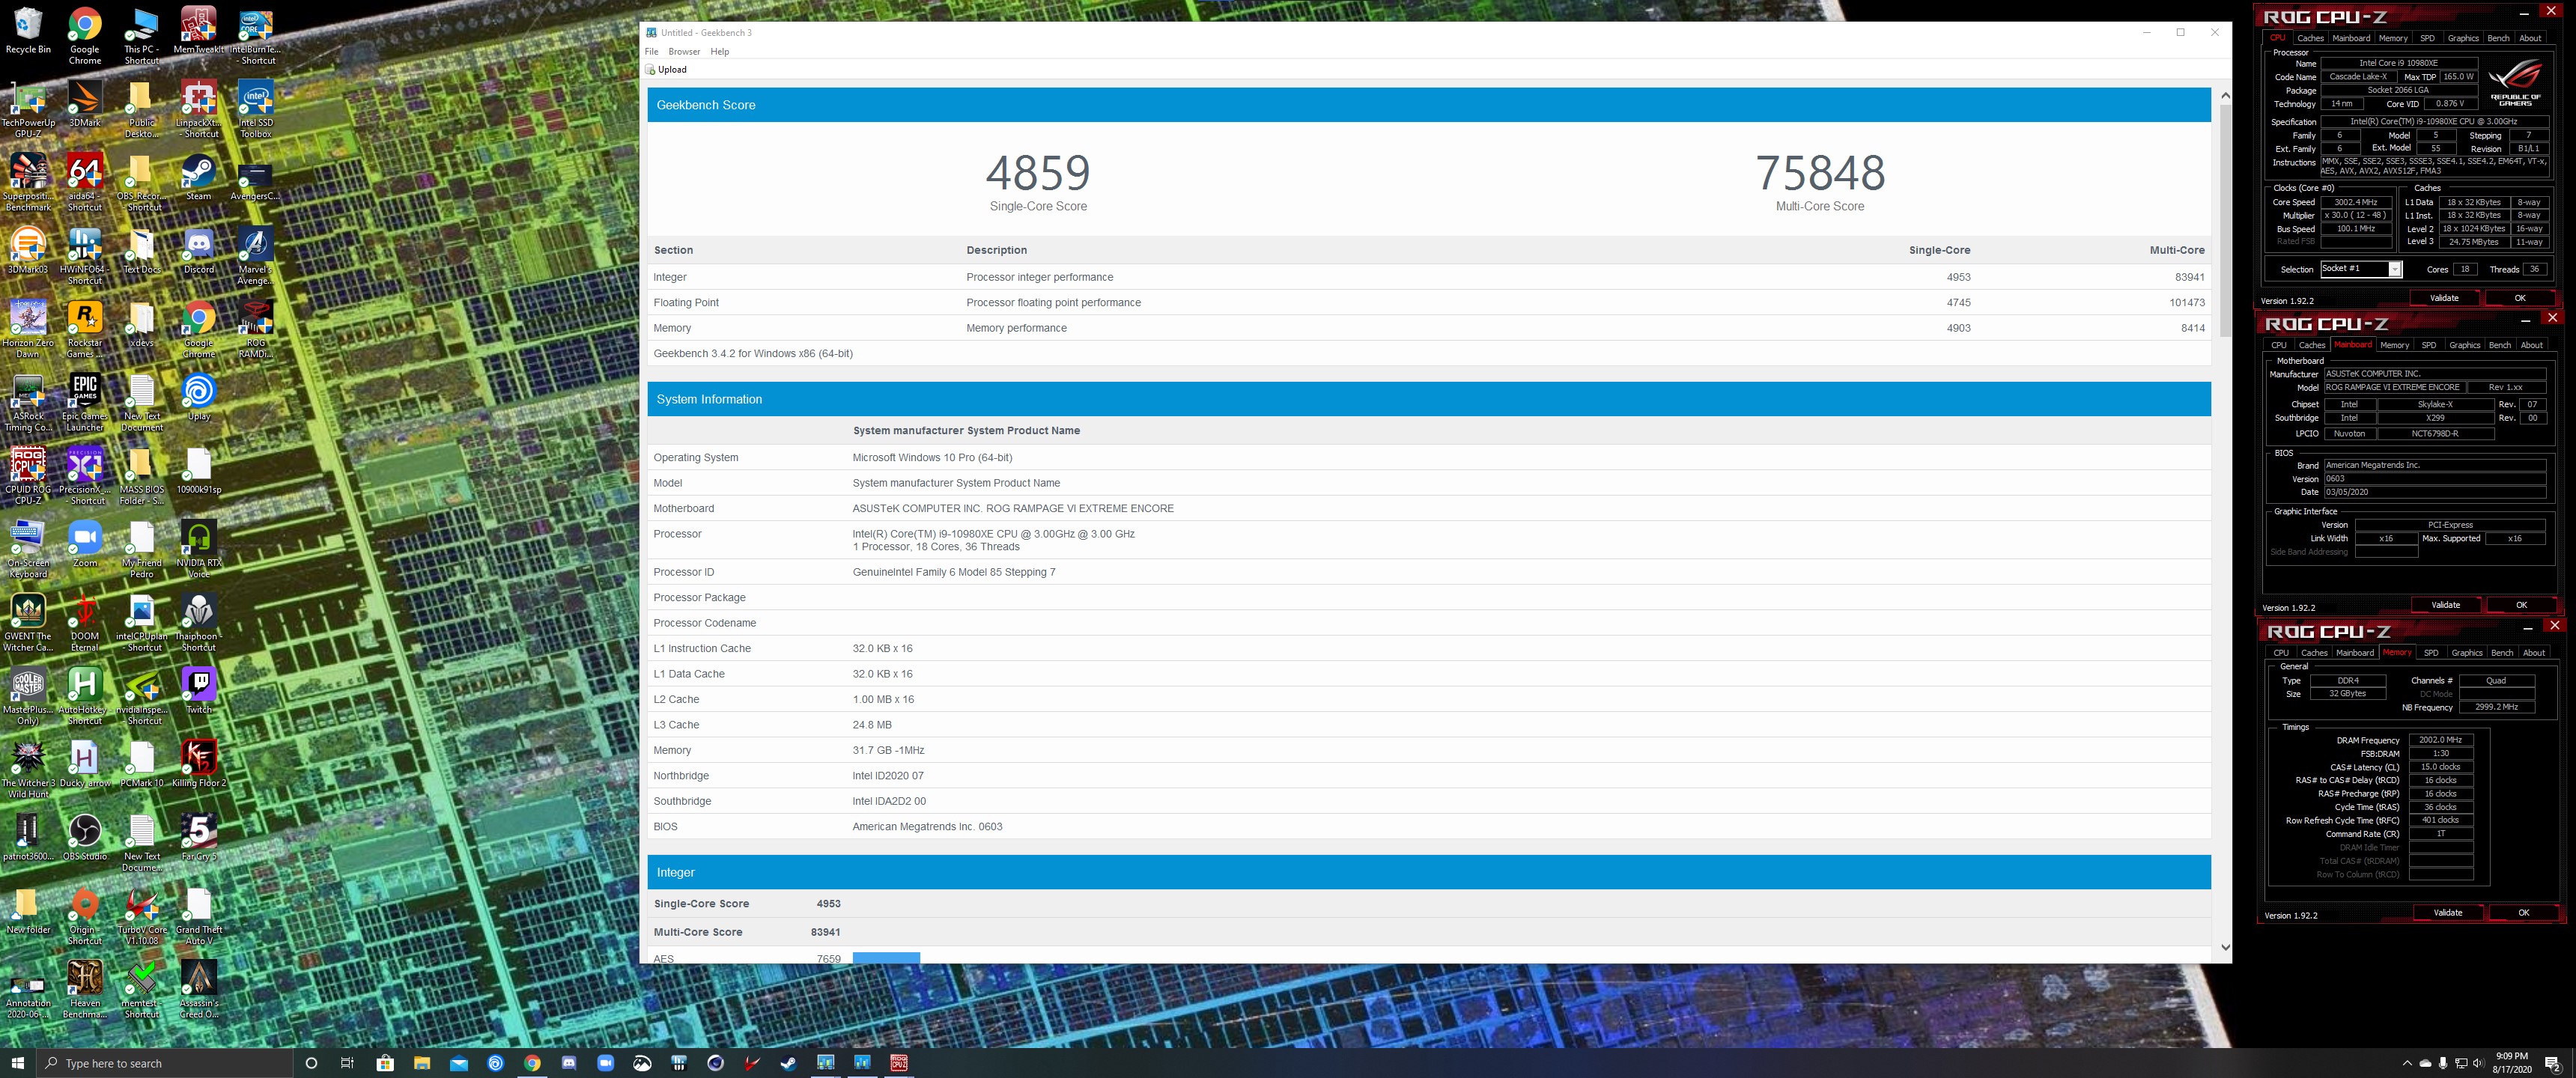Viewport: 2576px width, 1078px height.
Task: Click the Floating Point row in score table
Action: [x=1429, y=303]
